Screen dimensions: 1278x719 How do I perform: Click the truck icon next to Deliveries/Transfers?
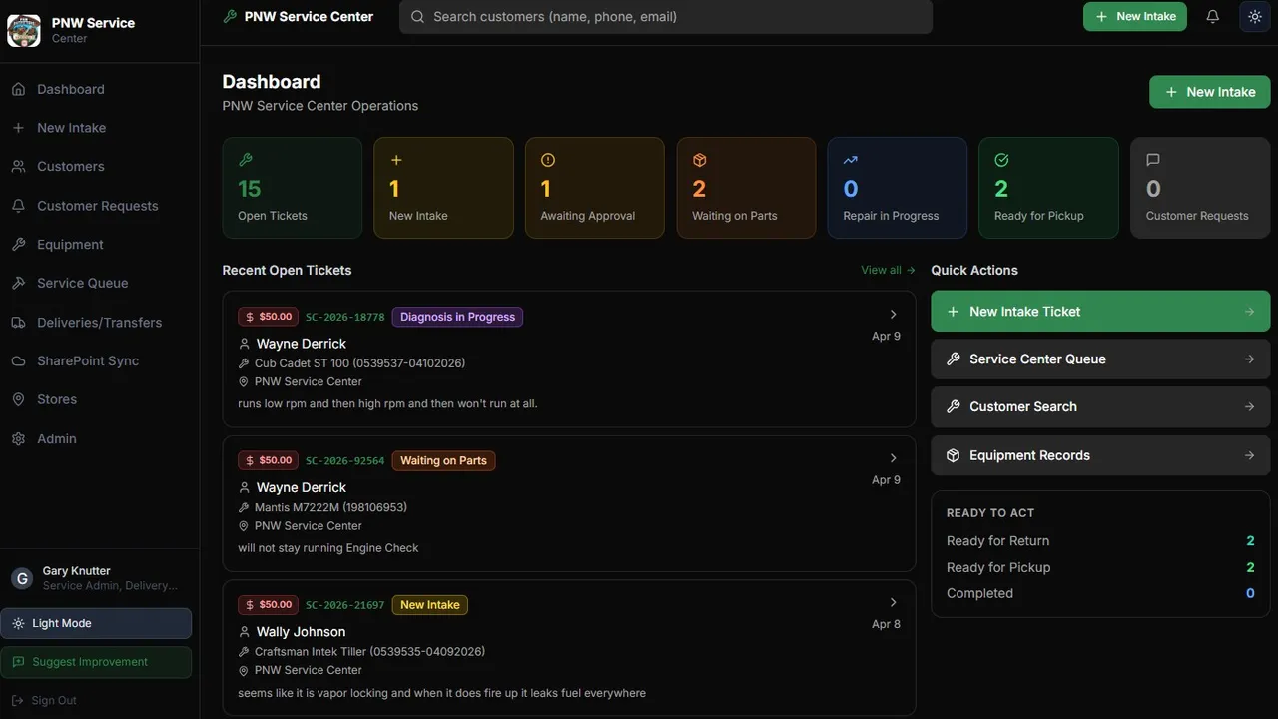pos(18,323)
